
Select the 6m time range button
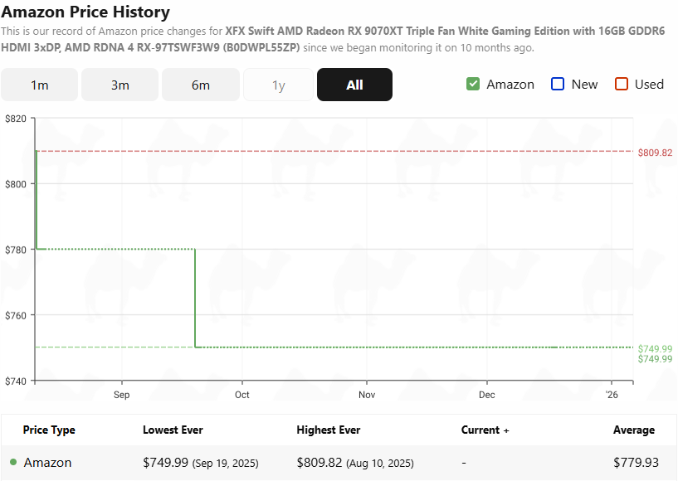200,84
